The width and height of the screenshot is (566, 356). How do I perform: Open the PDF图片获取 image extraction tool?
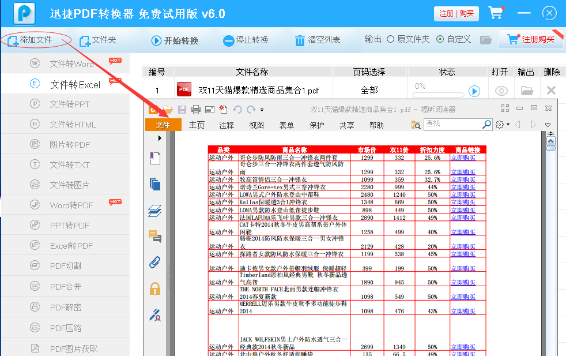pos(66,348)
